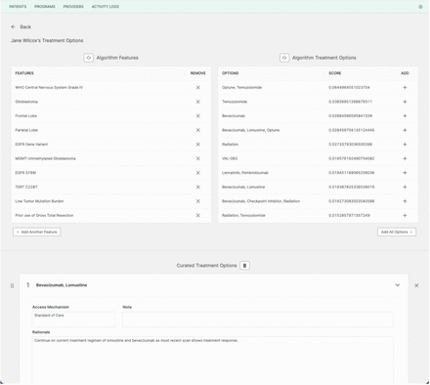The height and width of the screenshot is (385, 430).
Task: Remove the Glioblastoma feature
Action: (198, 102)
